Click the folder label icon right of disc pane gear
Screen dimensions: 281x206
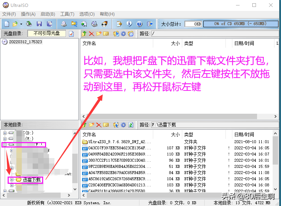pyautogui.click(x=131, y=34)
